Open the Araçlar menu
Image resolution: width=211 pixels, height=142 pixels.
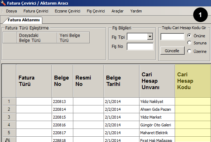point(117,11)
